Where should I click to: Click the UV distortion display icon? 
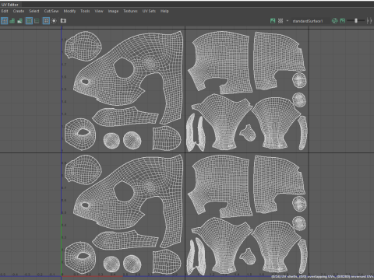click(19, 21)
